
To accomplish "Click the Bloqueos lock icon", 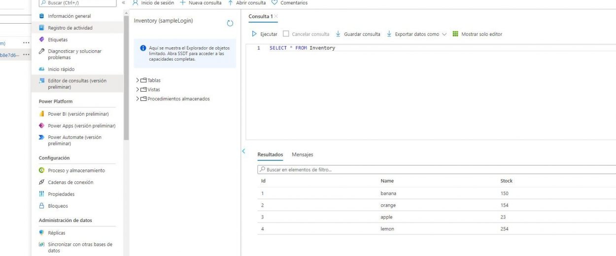I will [42, 206].
